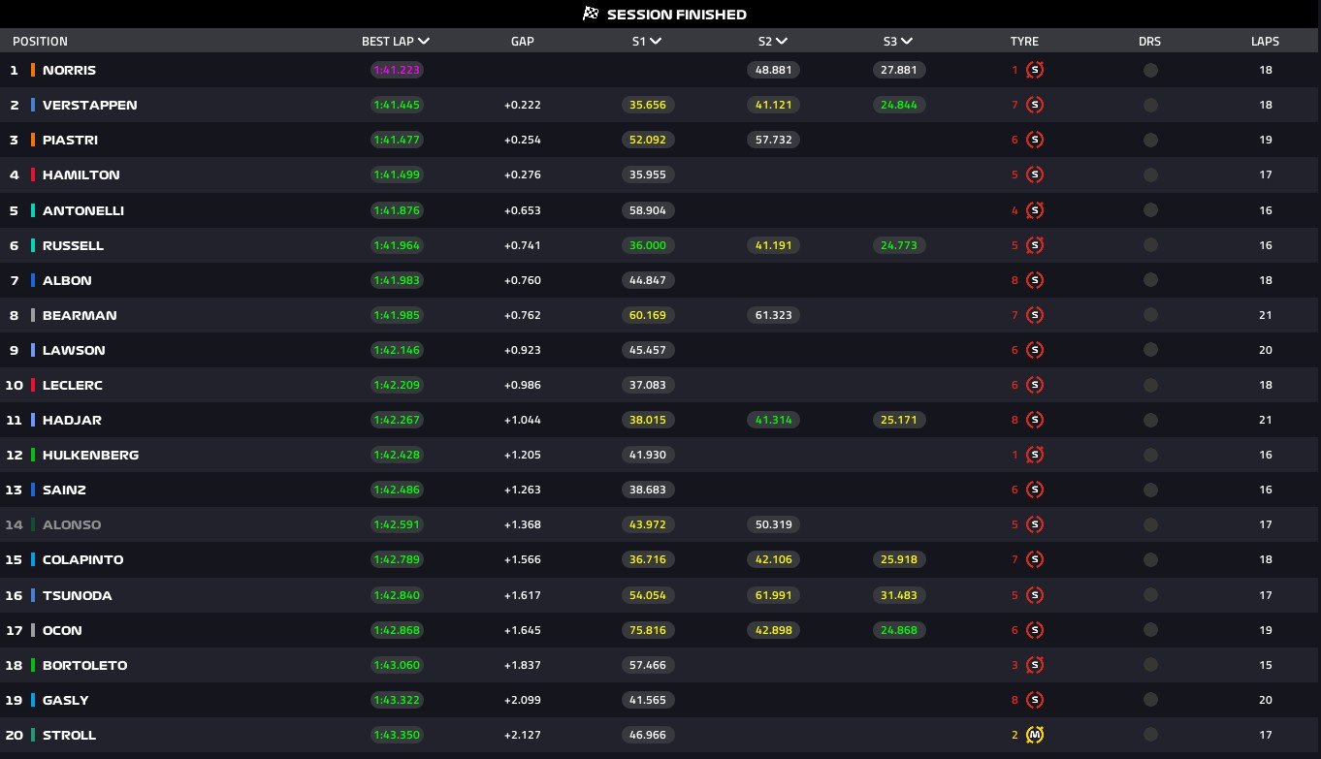Click the ALONSO driver name entry
The height and width of the screenshot is (759, 1321).
[72, 524]
